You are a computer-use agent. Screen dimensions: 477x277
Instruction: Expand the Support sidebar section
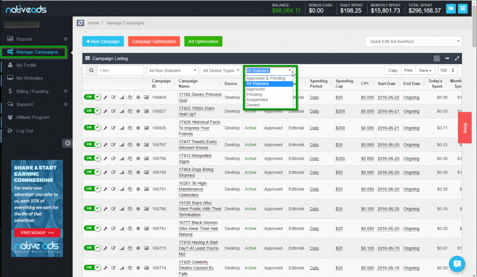[65, 104]
